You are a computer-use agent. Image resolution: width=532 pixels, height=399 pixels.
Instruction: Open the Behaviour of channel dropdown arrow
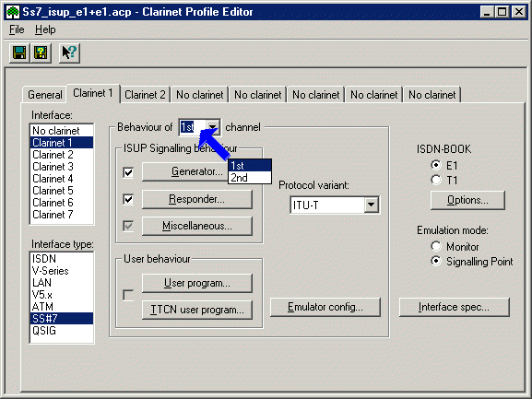tap(213, 127)
